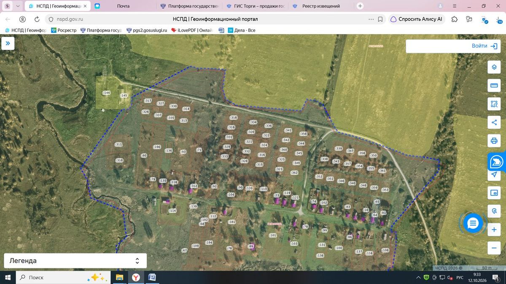Image resolution: width=506 pixels, height=284 pixels.
Task: Open Windows taskbar search box
Action: [x=63, y=277]
